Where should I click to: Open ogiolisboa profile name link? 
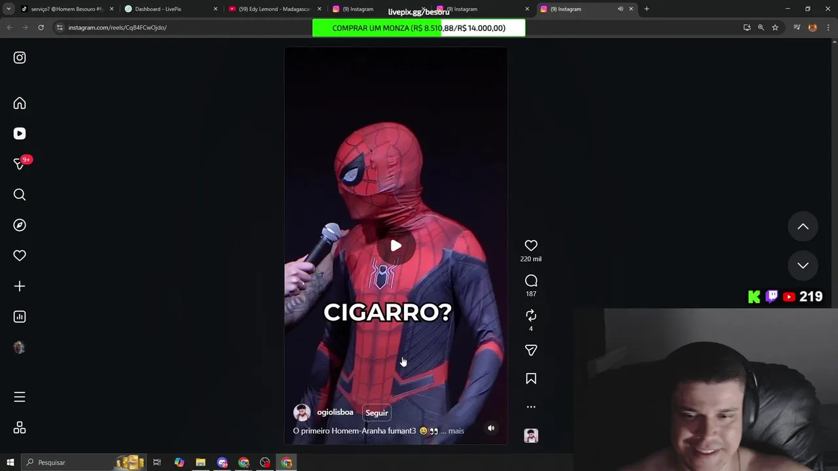335,412
